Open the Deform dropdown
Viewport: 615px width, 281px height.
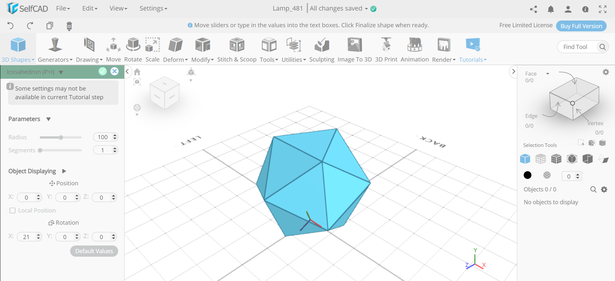click(175, 50)
